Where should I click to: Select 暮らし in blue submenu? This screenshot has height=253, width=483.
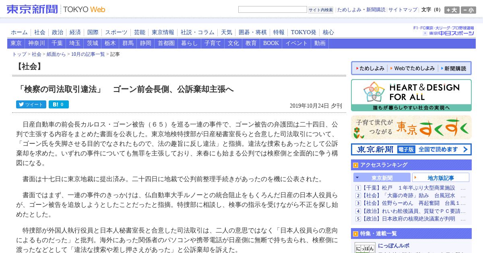(x=190, y=43)
